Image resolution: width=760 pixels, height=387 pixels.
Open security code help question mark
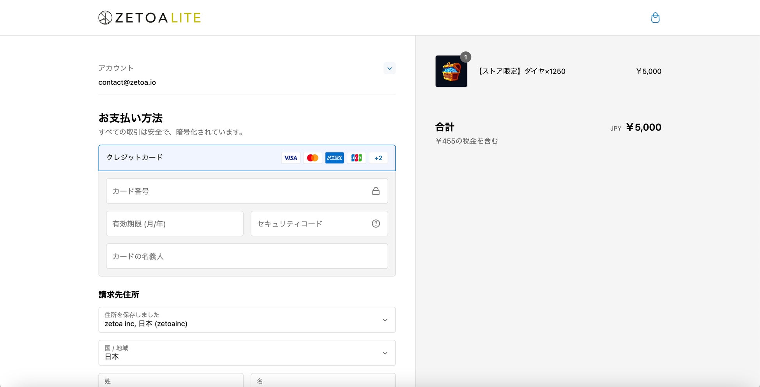(x=376, y=224)
